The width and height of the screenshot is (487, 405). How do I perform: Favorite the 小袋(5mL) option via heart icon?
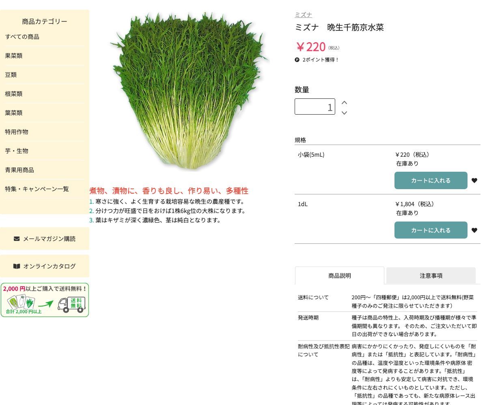(474, 180)
